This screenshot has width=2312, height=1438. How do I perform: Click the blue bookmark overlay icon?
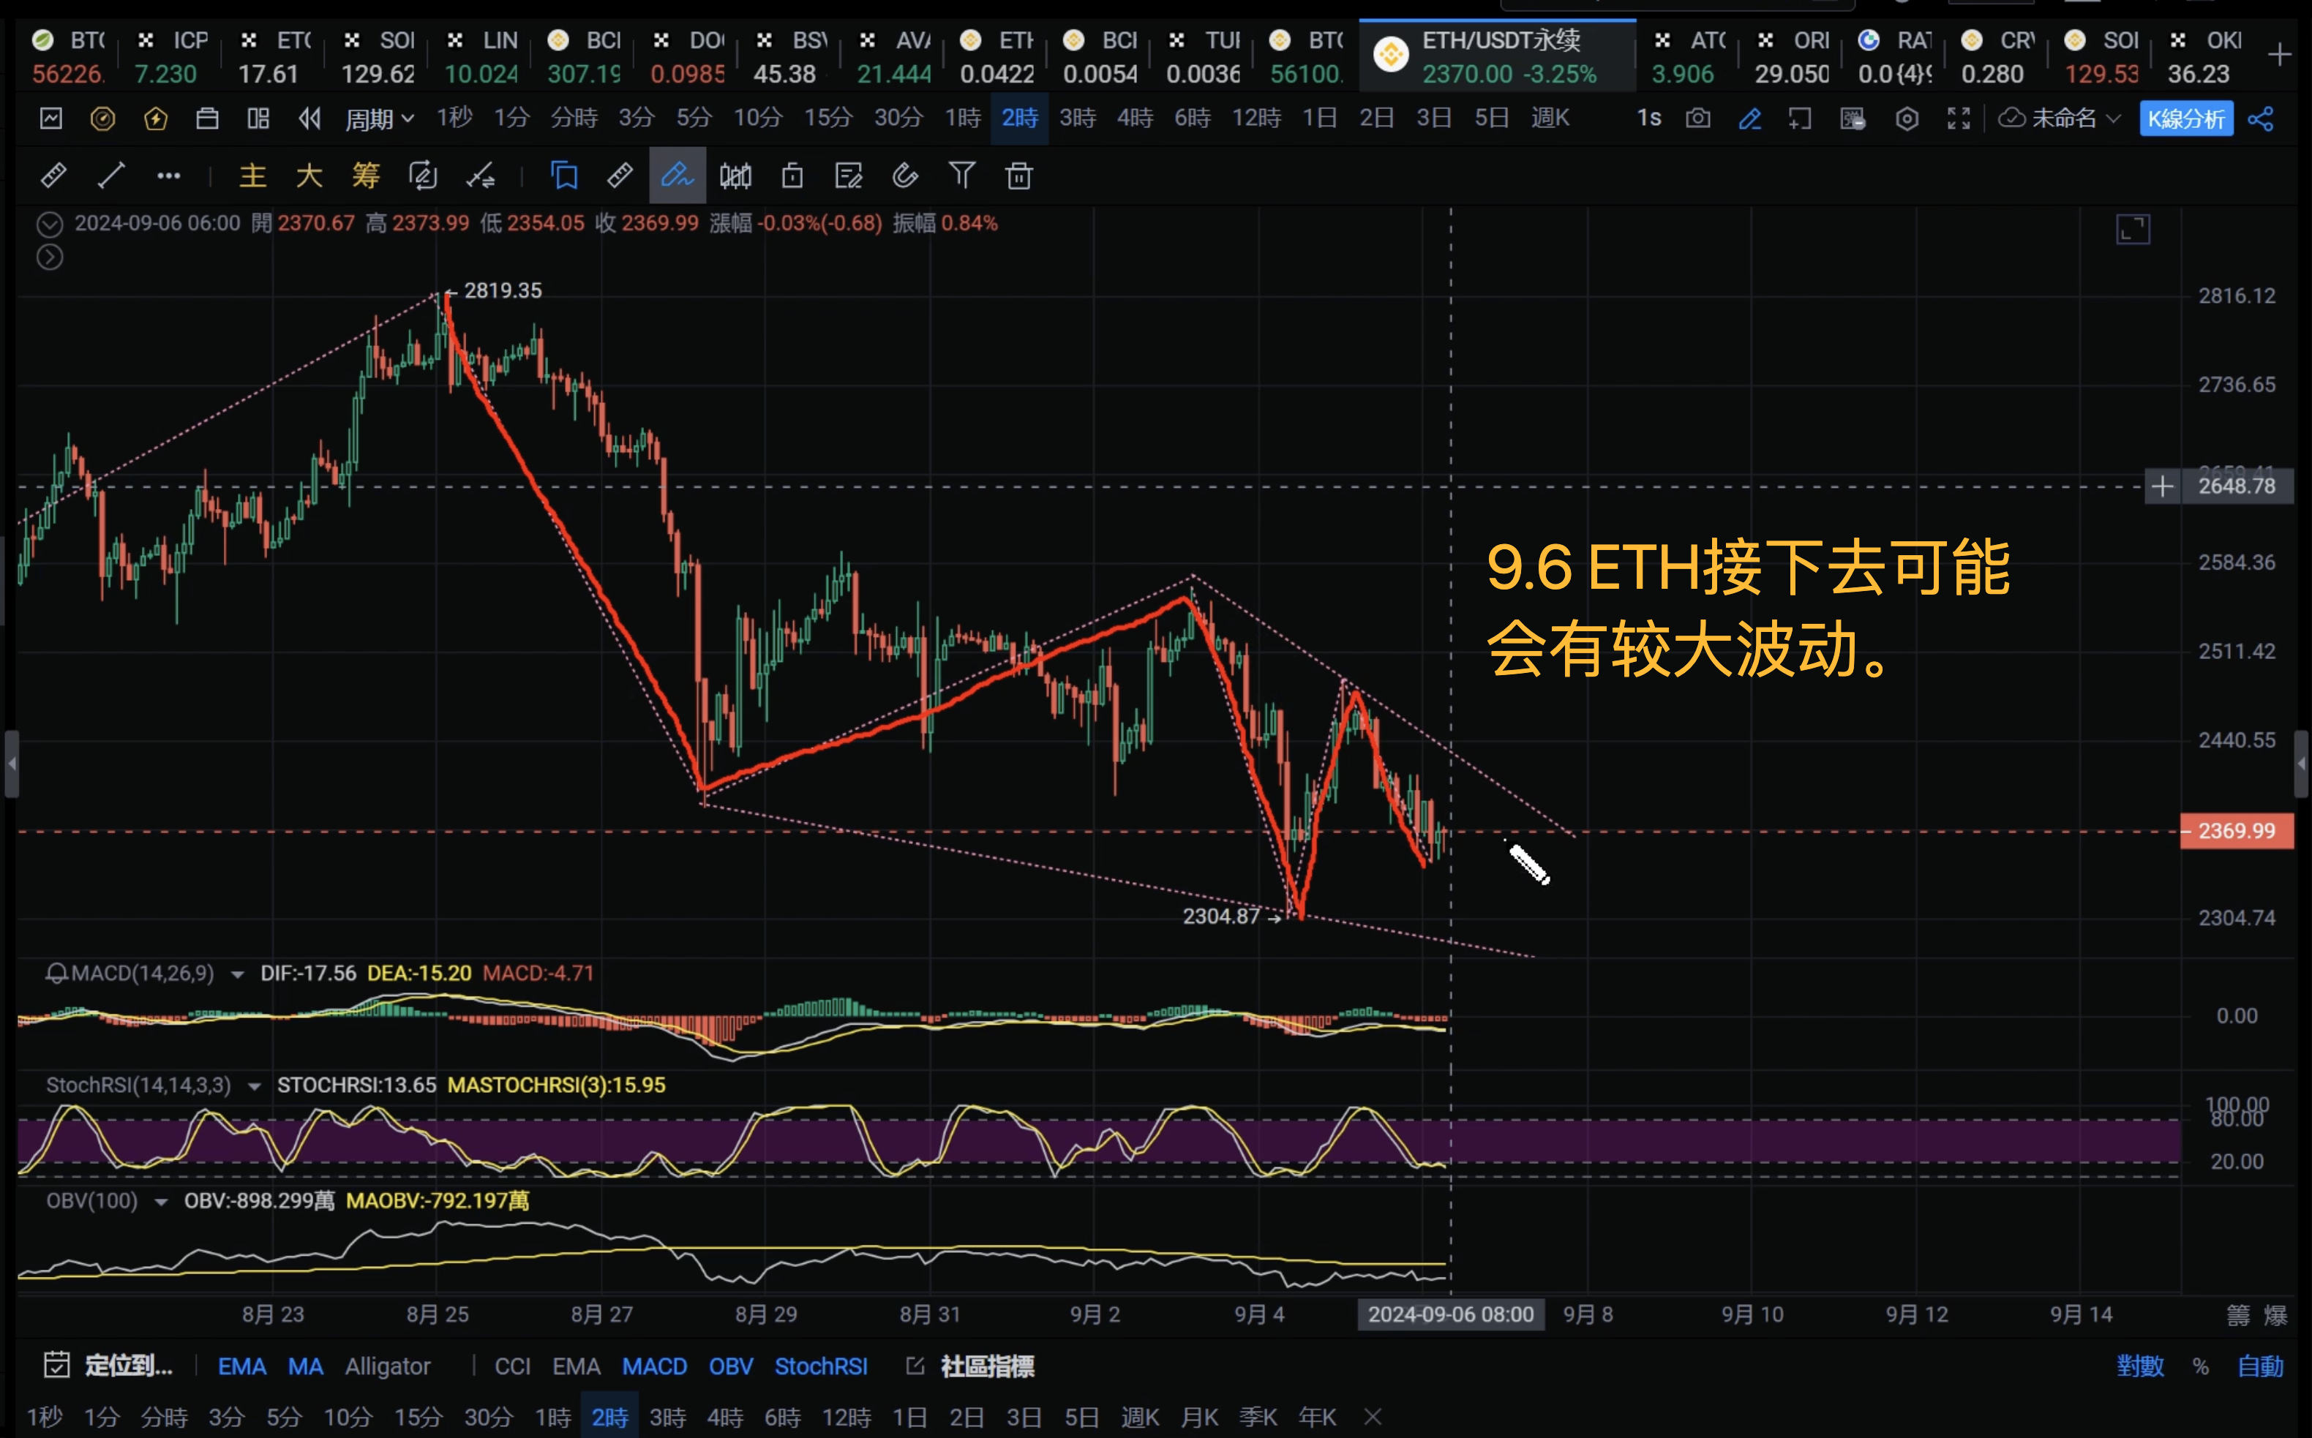[564, 175]
